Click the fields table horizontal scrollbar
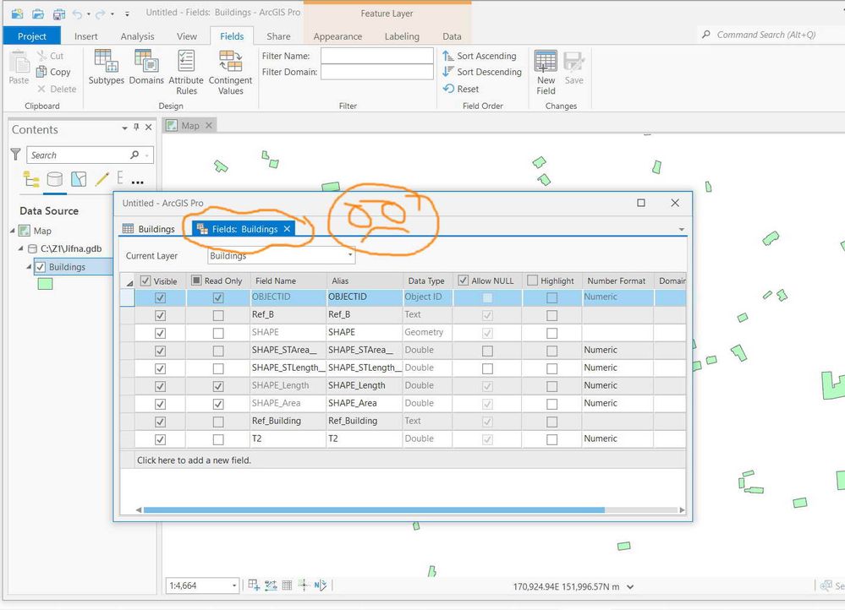This screenshot has height=610, width=845. (374, 509)
